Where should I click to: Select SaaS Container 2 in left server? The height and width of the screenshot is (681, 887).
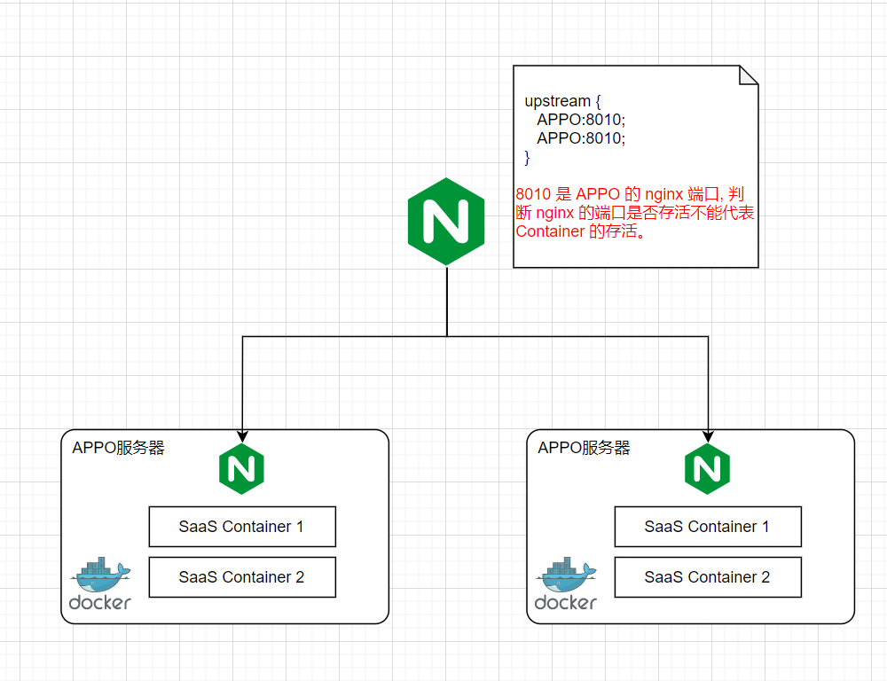point(242,577)
